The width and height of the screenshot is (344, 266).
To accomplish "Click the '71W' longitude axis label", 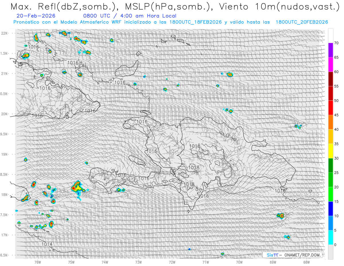I will 206,262.
